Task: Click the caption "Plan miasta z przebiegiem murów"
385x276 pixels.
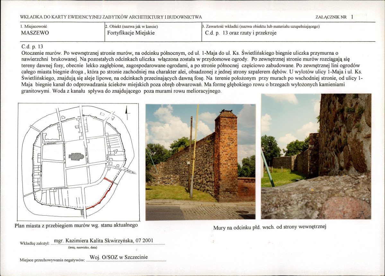Action: 76,225
